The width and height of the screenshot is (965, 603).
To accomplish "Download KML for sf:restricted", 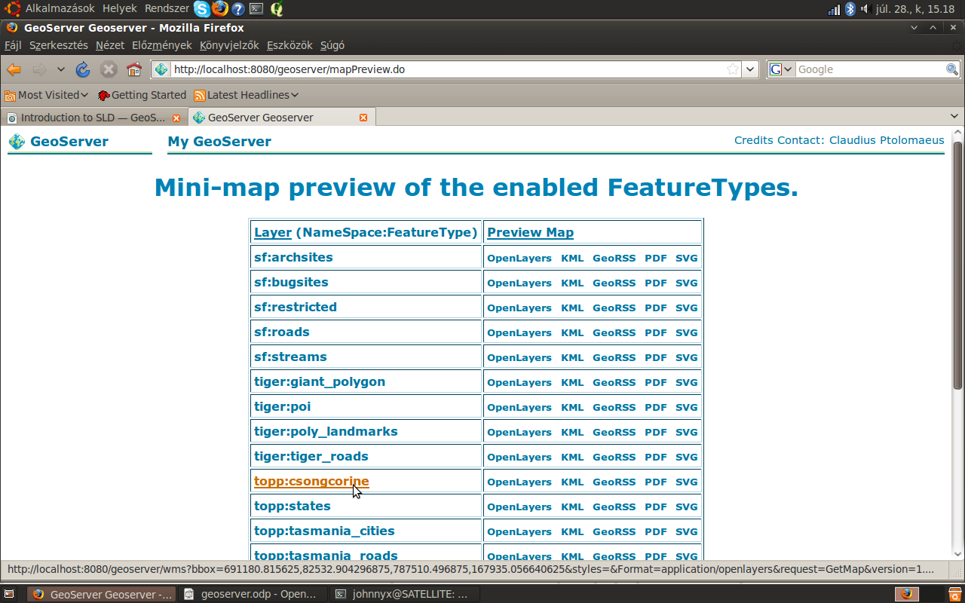I will pyautogui.click(x=572, y=308).
